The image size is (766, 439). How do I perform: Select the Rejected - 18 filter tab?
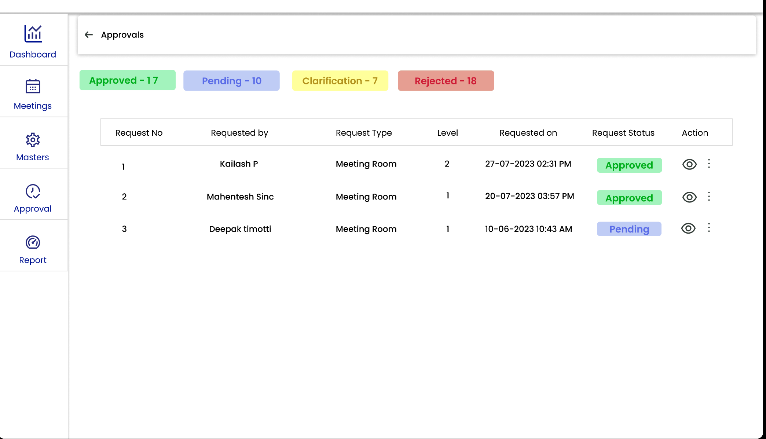point(446,81)
